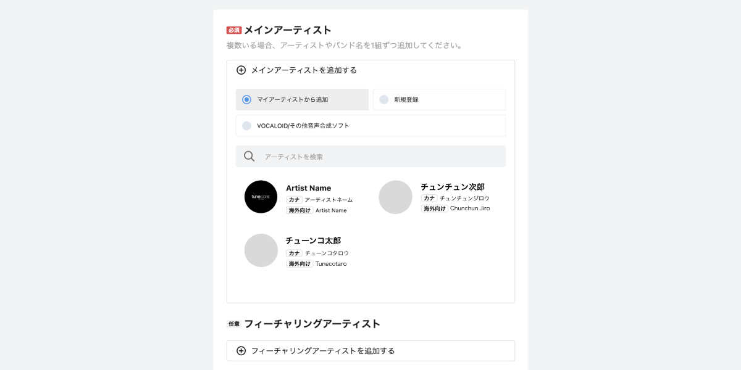Select the TuneCore logo avatar for Artist Name
Image resolution: width=741 pixels, height=370 pixels.
point(261,197)
